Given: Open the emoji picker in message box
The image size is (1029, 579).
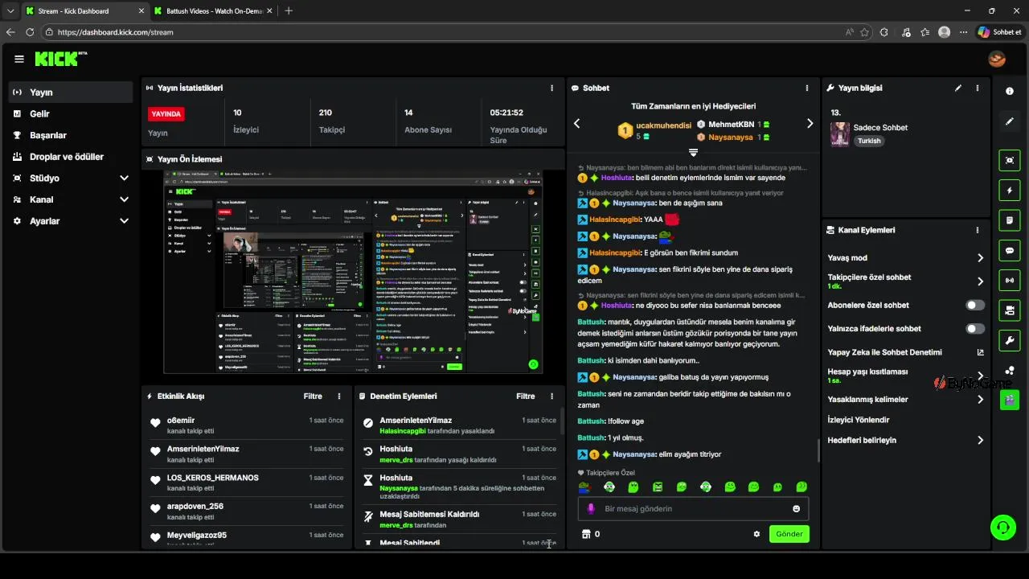Looking at the screenshot, I should point(797,509).
